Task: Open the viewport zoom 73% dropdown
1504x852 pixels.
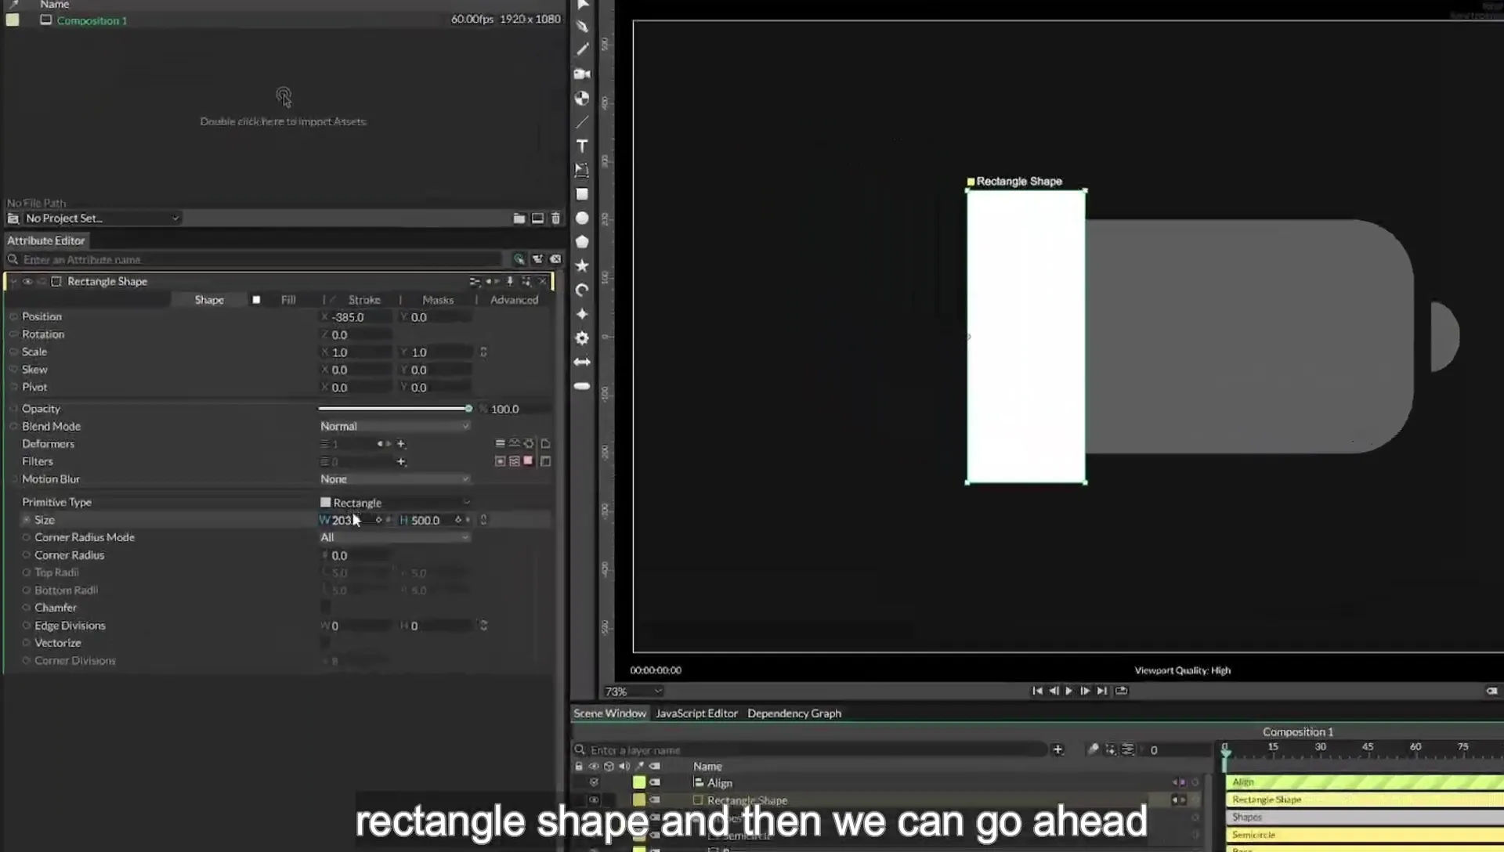Action: pyautogui.click(x=633, y=691)
